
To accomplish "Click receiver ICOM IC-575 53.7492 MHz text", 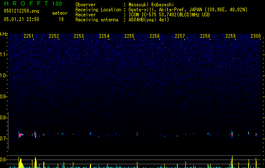I will click(169, 15).
